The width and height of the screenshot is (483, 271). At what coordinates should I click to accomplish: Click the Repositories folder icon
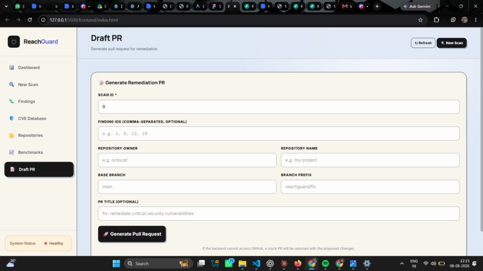(12, 135)
